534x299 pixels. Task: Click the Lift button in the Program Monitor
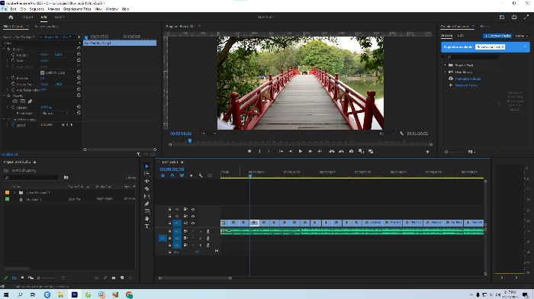click(x=331, y=152)
